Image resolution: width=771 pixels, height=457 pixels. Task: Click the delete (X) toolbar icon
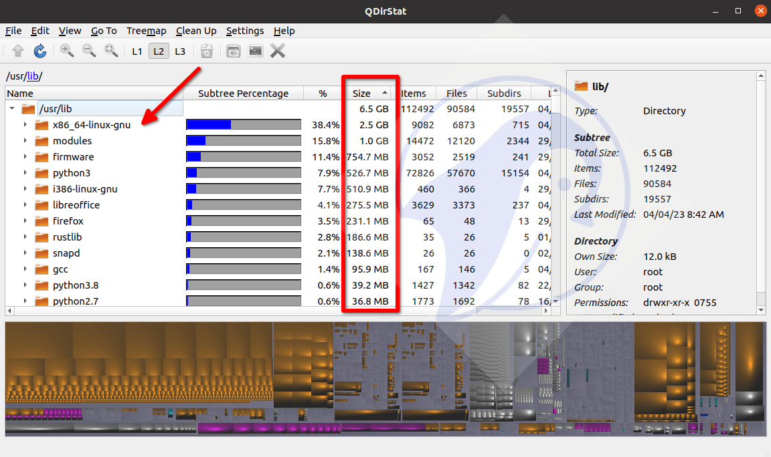point(276,51)
